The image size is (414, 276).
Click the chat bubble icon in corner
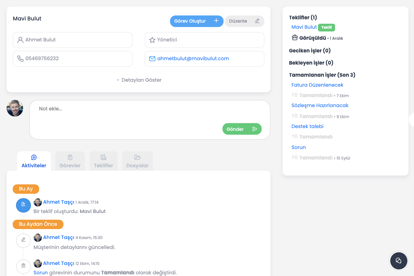point(398,261)
